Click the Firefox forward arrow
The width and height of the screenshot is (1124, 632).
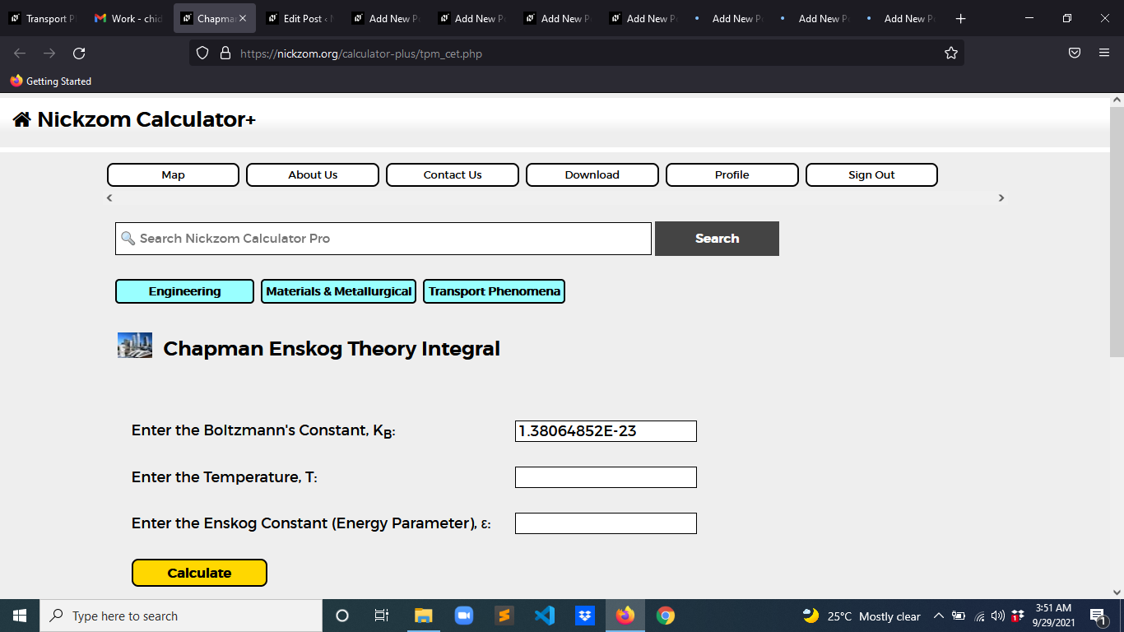tap(49, 53)
